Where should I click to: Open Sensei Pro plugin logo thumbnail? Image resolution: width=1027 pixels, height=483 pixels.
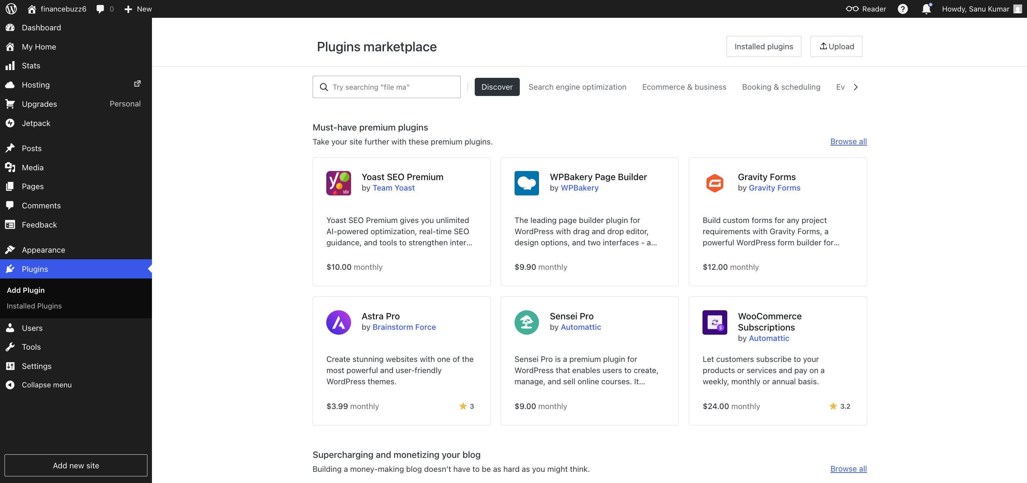[526, 322]
